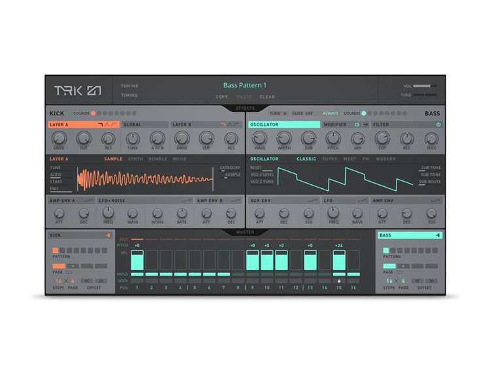Switch oscillator to West mode
Screen dimensions: 490x368
350,159
